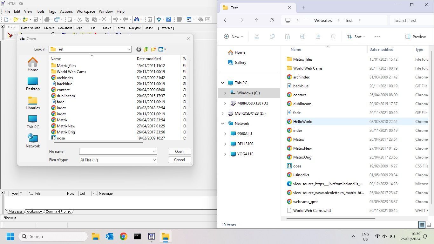The width and height of the screenshot is (434, 244).
Task: Select the Desktop shortcut in Open dialog
Action: [32, 84]
